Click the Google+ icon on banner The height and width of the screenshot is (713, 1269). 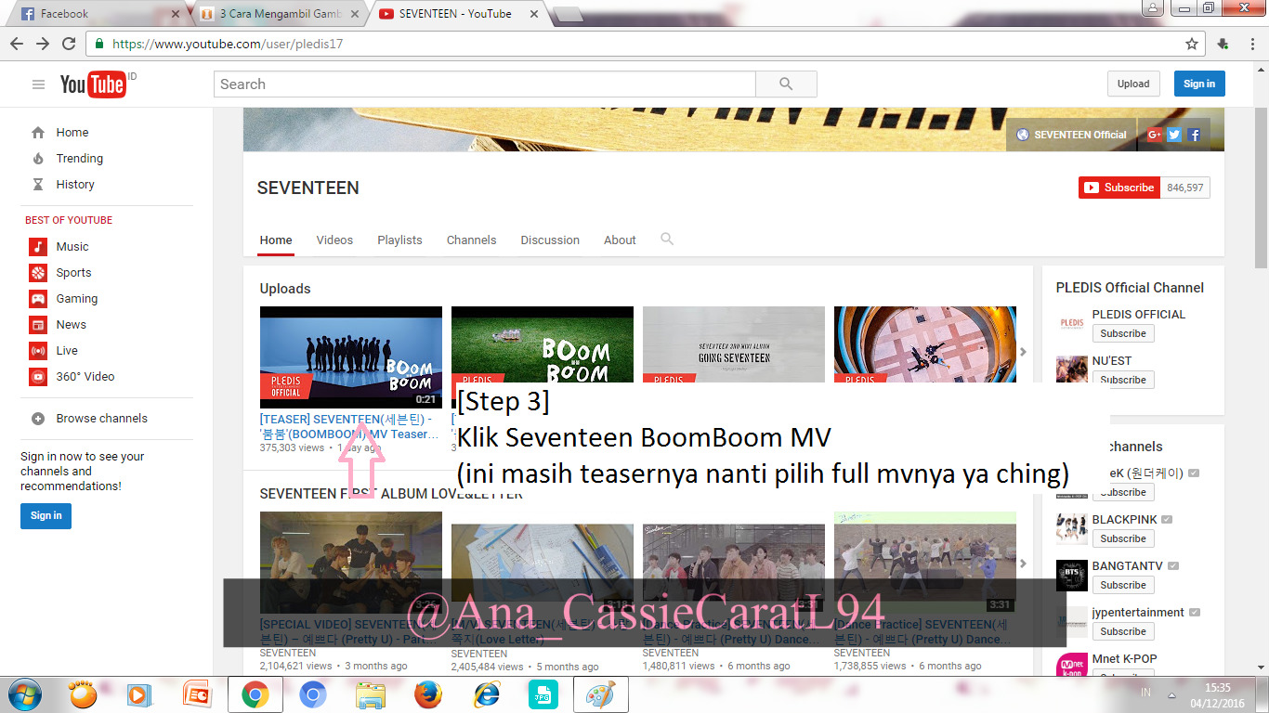1155,135
